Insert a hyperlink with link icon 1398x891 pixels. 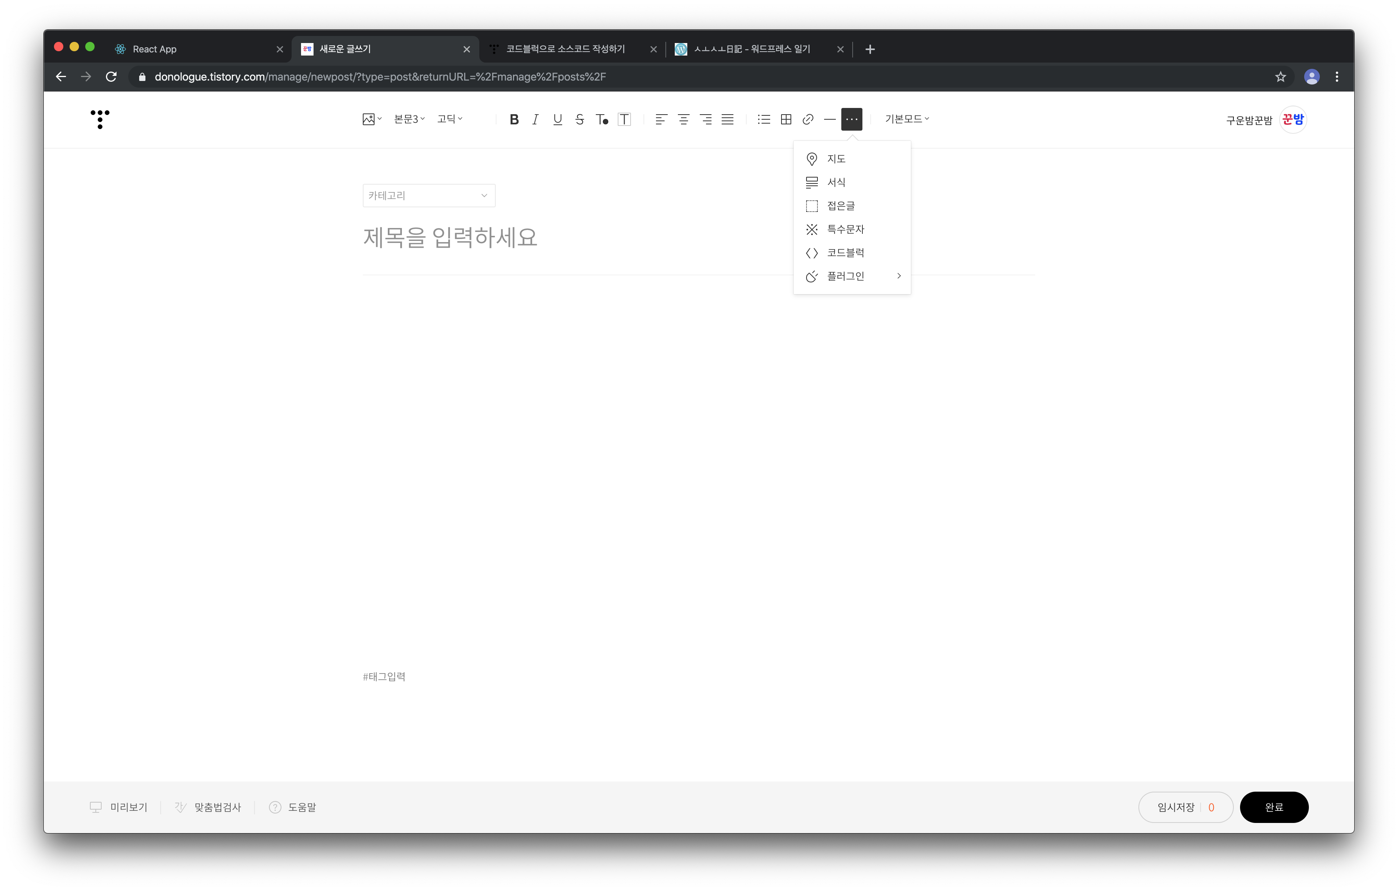[x=808, y=120]
